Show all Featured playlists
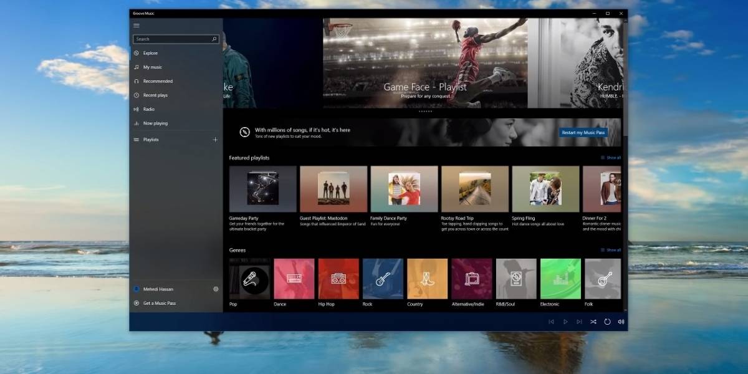748x374 pixels. 611,158
